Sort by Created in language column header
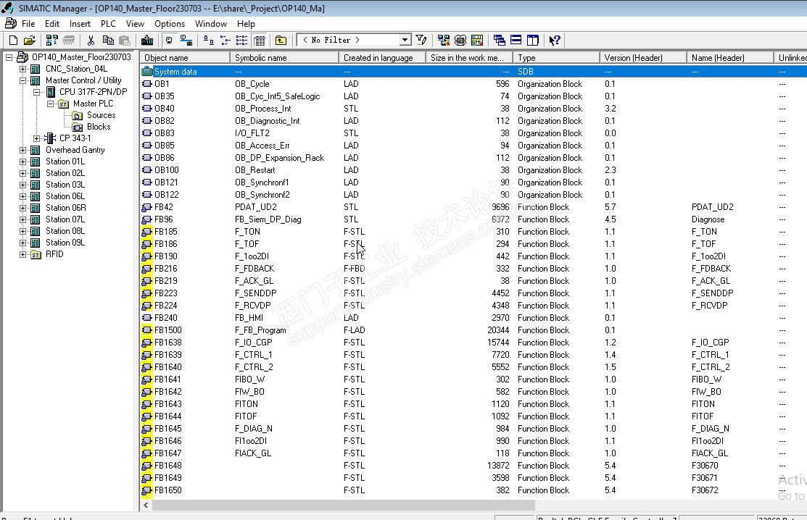This screenshot has width=807, height=520. pos(382,57)
